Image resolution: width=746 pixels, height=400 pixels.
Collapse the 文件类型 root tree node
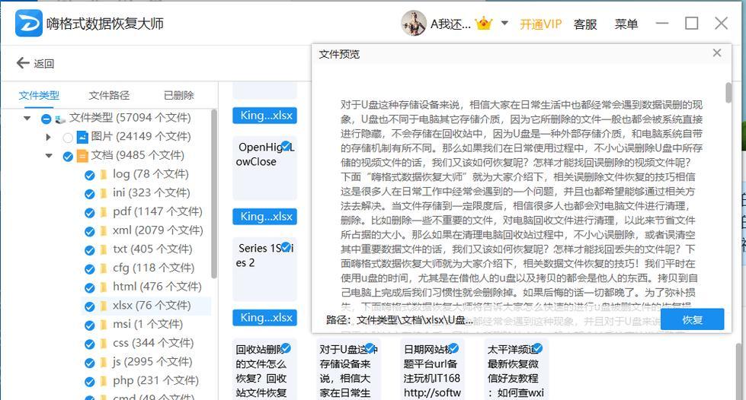(27, 118)
